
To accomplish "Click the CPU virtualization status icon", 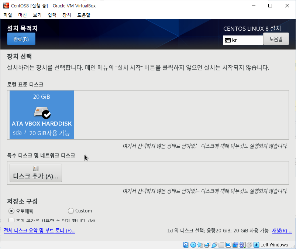I will tap(242, 245).
